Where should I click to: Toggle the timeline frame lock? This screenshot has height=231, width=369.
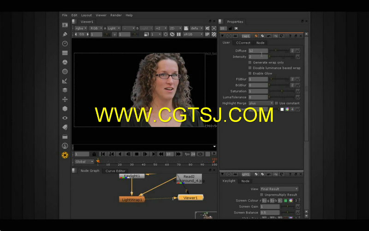tap(94, 154)
